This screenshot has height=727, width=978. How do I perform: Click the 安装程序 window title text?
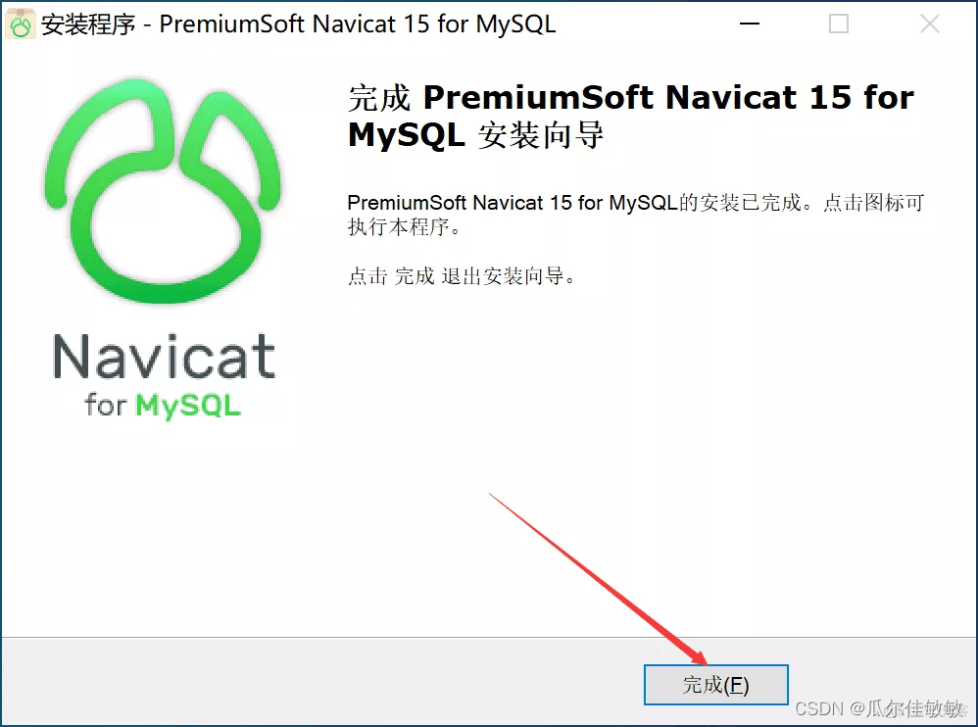tap(88, 24)
